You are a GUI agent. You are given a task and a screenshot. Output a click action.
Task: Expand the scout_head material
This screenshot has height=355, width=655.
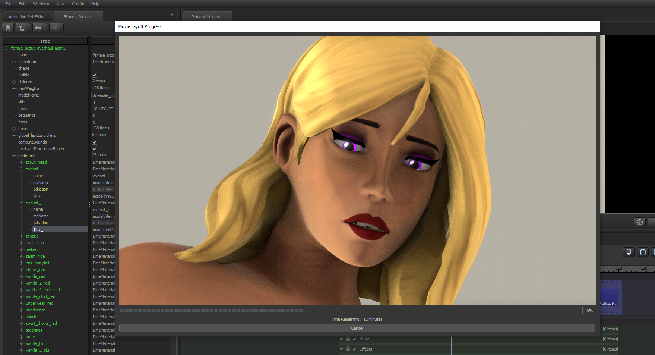(x=22, y=162)
